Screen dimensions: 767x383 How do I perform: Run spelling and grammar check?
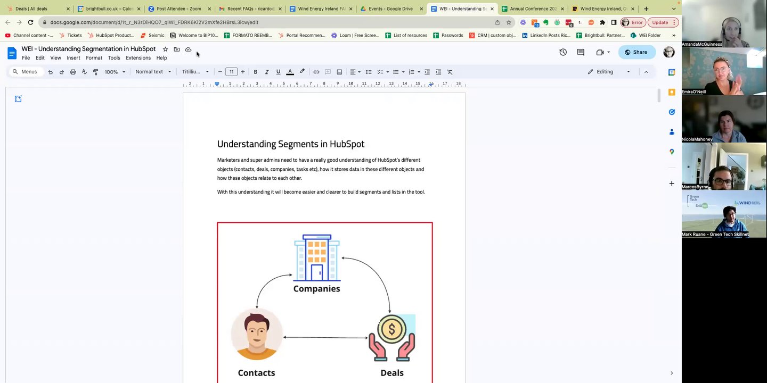coord(84,72)
